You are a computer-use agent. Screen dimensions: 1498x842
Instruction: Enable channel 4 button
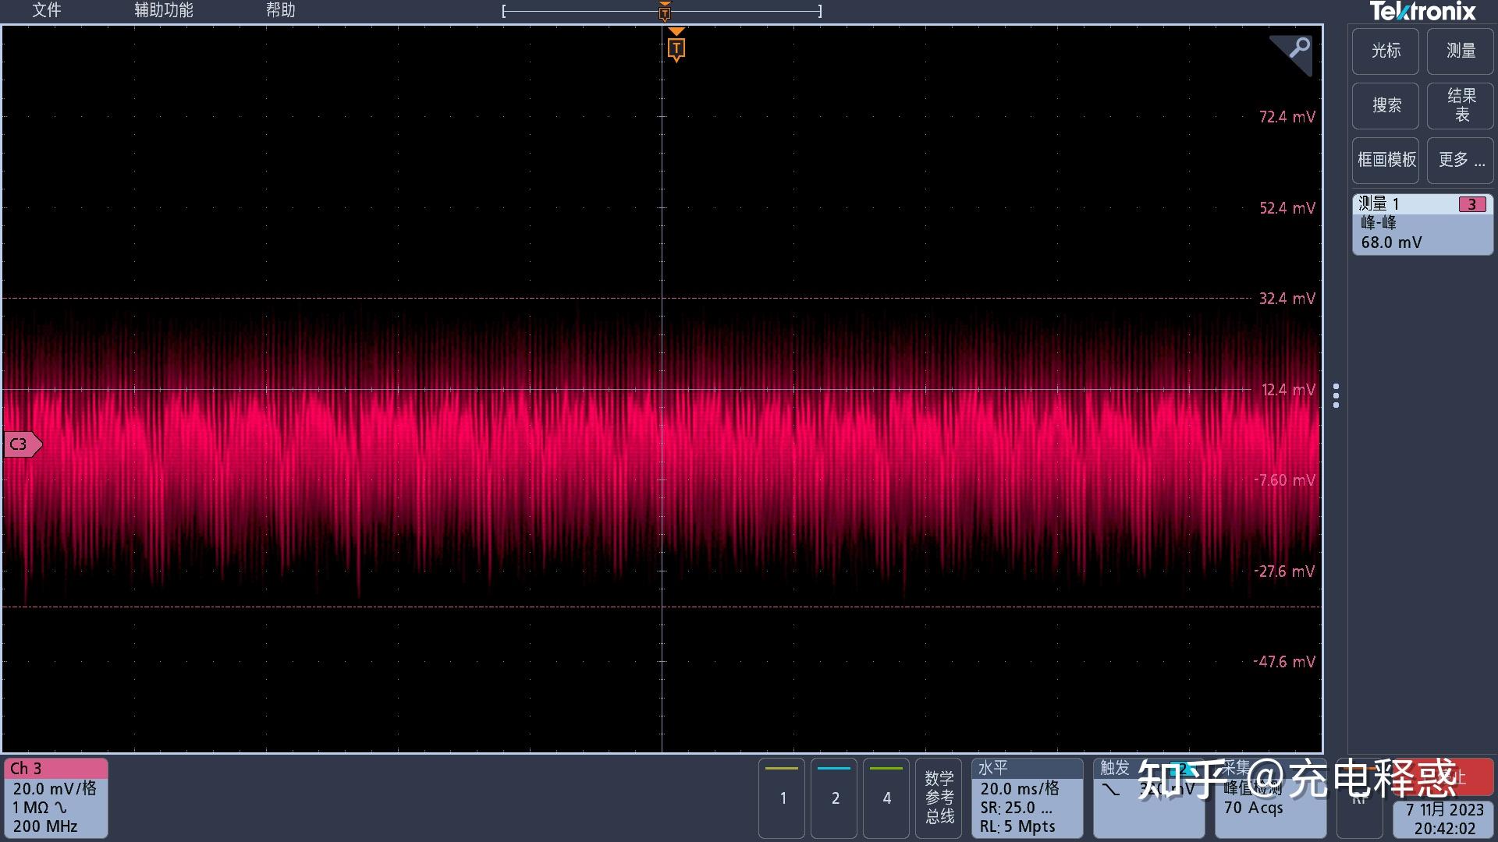pos(886,798)
